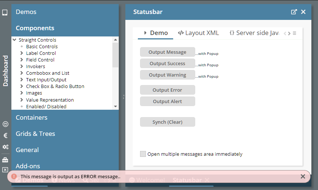Click the Euro currency sidebar icon
The image size is (318, 190).
point(5,136)
